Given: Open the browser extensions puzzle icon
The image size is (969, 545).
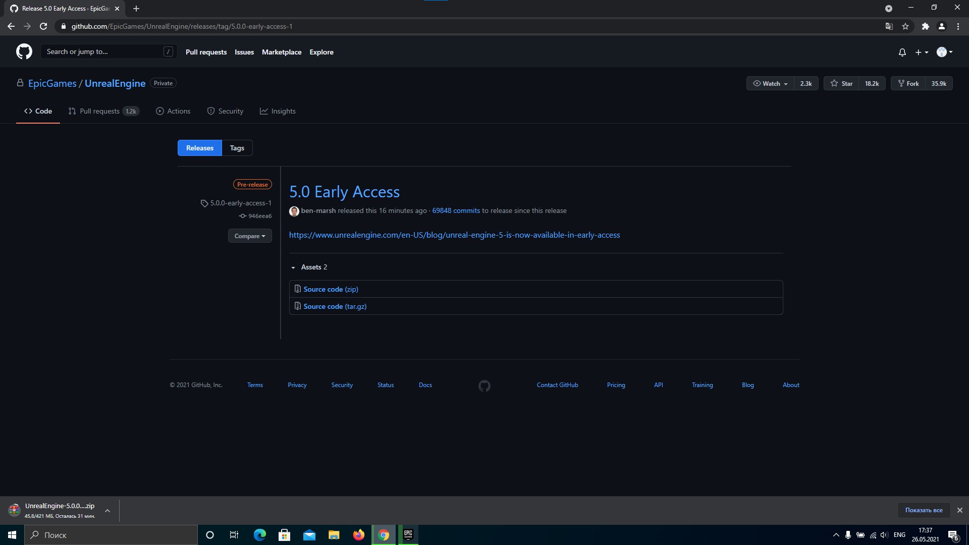Looking at the screenshot, I should point(925,26).
